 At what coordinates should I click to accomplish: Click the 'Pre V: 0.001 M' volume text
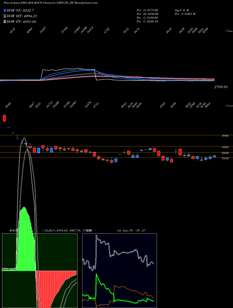(185, 14)
